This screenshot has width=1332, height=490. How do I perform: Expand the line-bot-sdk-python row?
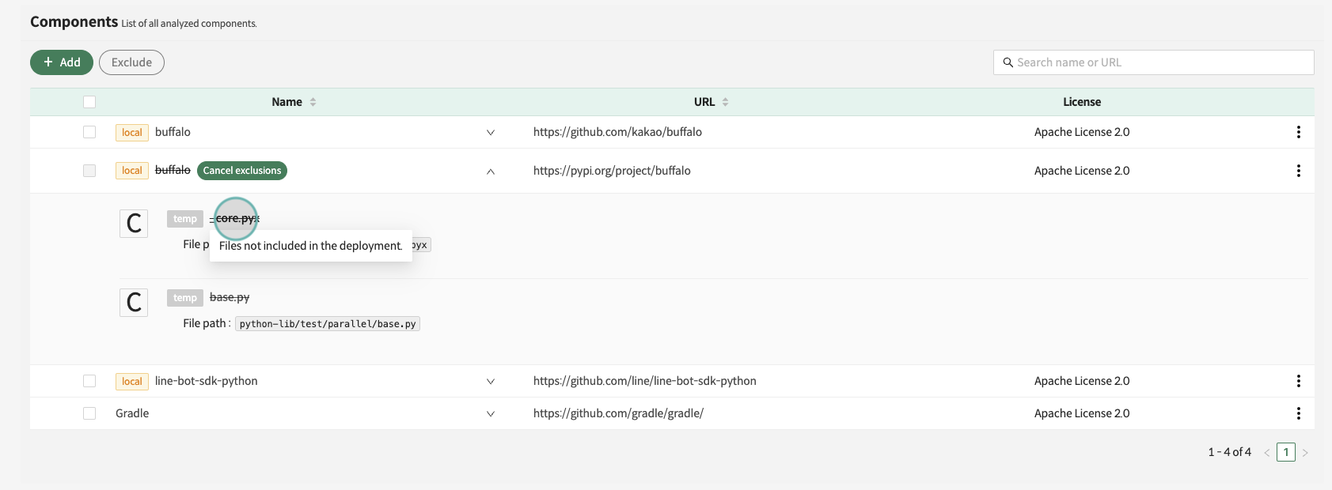pyautogui.click(x=491, y=382)
